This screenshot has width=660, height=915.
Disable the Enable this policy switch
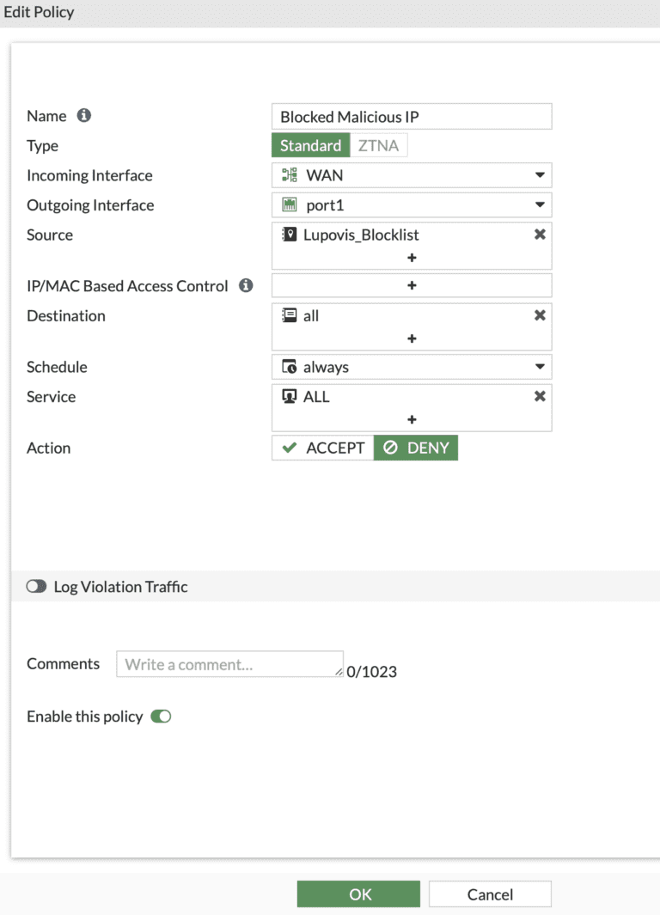(x=160, y=716)
